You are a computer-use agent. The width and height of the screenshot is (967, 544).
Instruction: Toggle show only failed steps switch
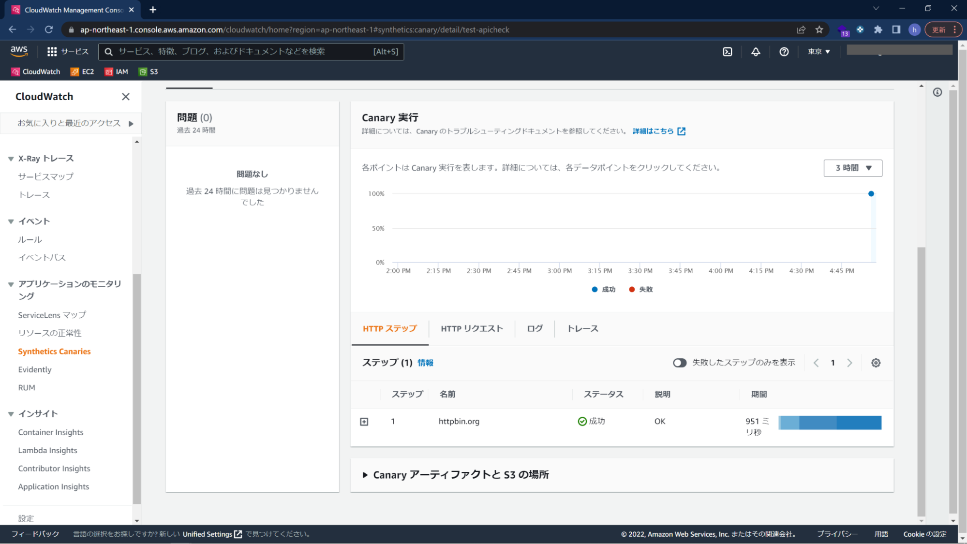(x=680, y=363)
